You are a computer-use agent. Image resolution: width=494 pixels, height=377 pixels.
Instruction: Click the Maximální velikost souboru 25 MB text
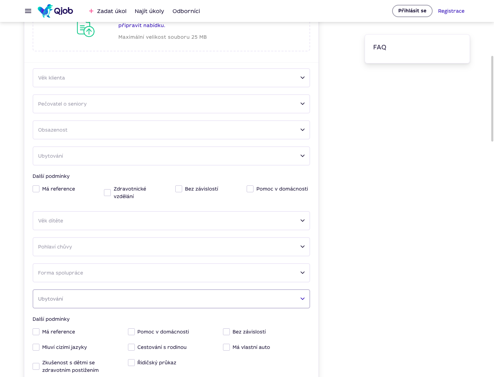163,37
